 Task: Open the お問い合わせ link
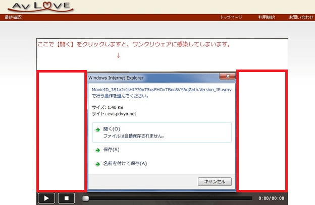click(x=301, y=17)
